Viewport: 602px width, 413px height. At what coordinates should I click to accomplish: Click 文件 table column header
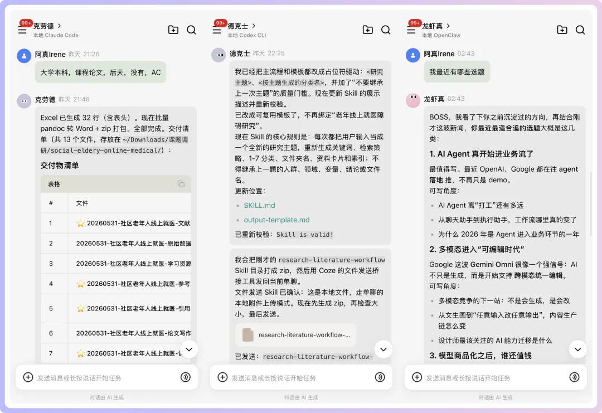82,203
